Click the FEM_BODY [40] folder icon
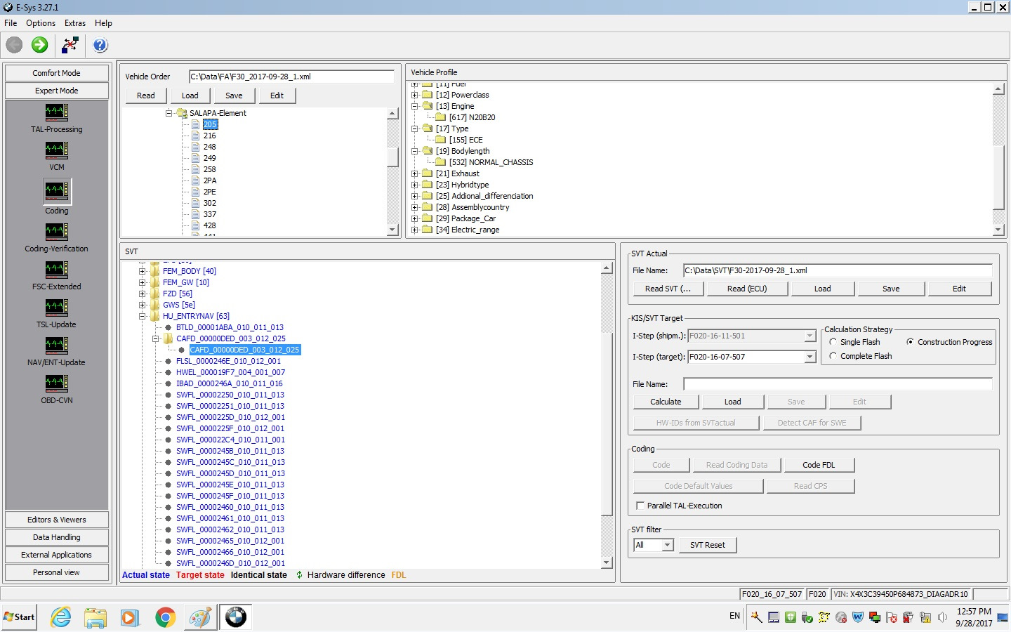This screenshot has width=1011, height=632. click(x=155, y=271)
